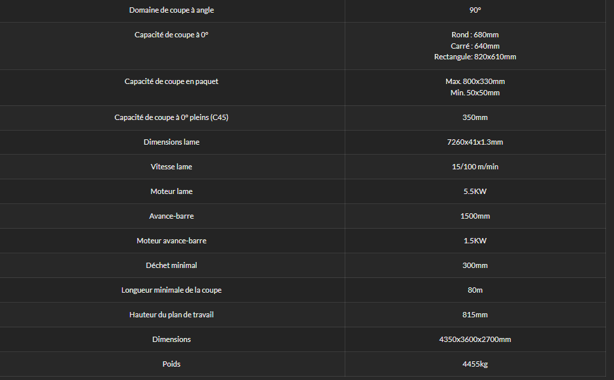The image size is (614, 380).
Task: Select 'Rectangule: 820x610mm' value
Action: [x=475, y=57]
